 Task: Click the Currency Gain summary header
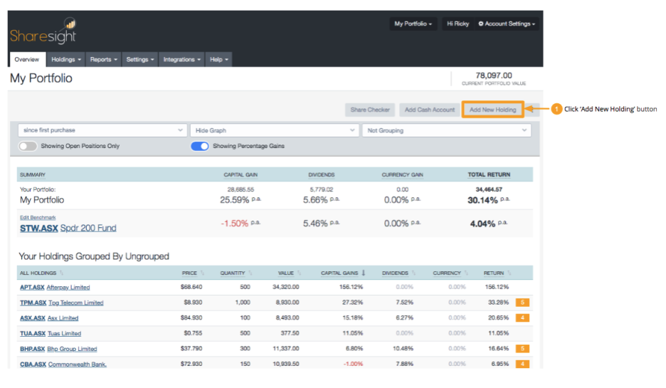pos(402,174)
